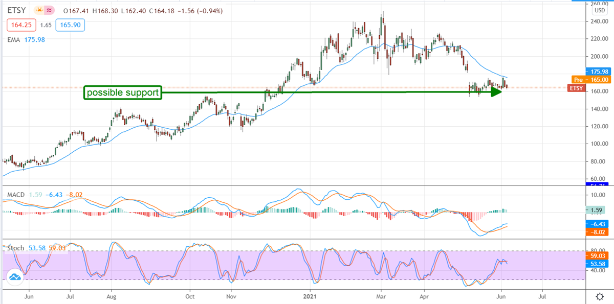614x304 pixels.
Task: Open the USD currency selector
Action: coord(599,10)
